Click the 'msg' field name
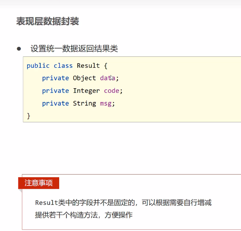 click(106, 103)
